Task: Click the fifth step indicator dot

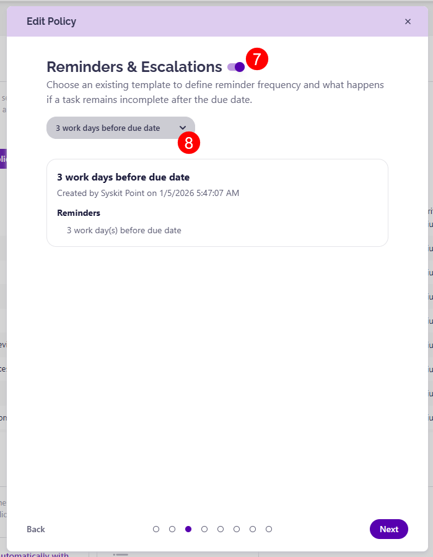Action: 221,529
